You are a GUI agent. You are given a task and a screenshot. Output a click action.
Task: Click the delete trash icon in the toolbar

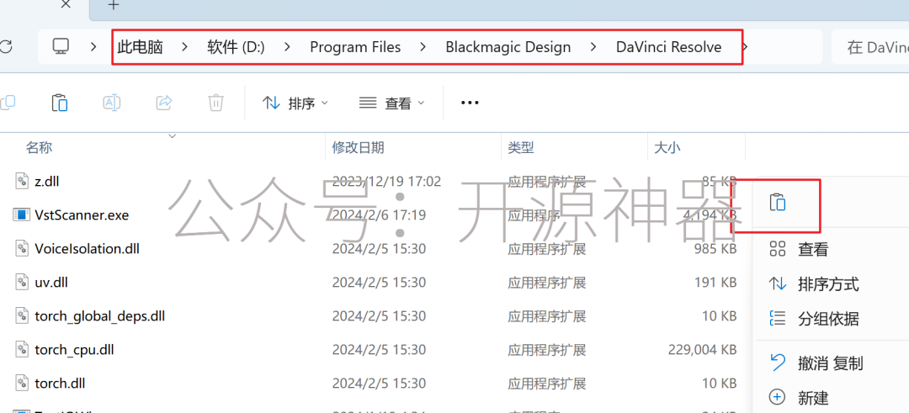pyautogui.click(x=215, y=103)
